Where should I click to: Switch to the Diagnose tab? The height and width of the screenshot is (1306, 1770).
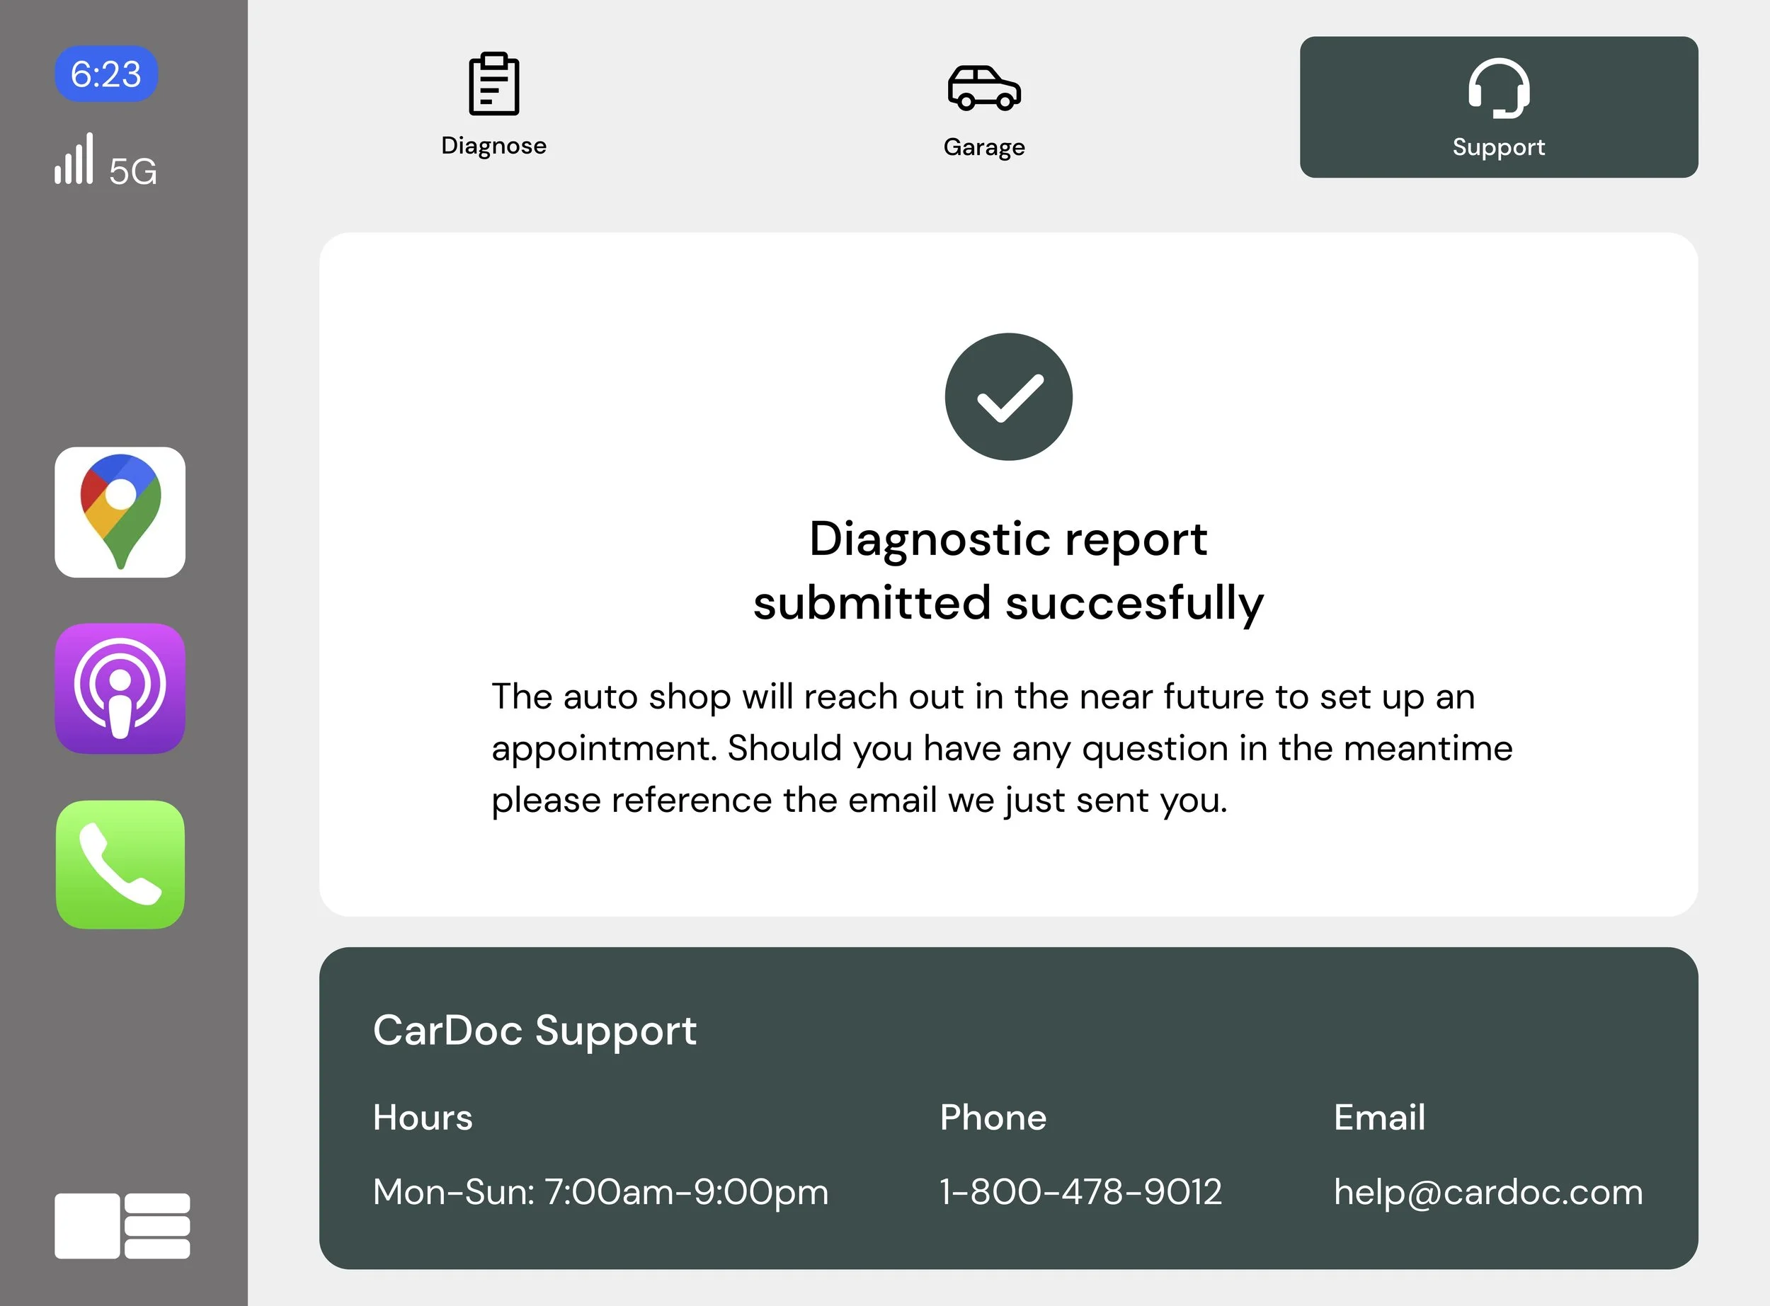coord(494,144)
